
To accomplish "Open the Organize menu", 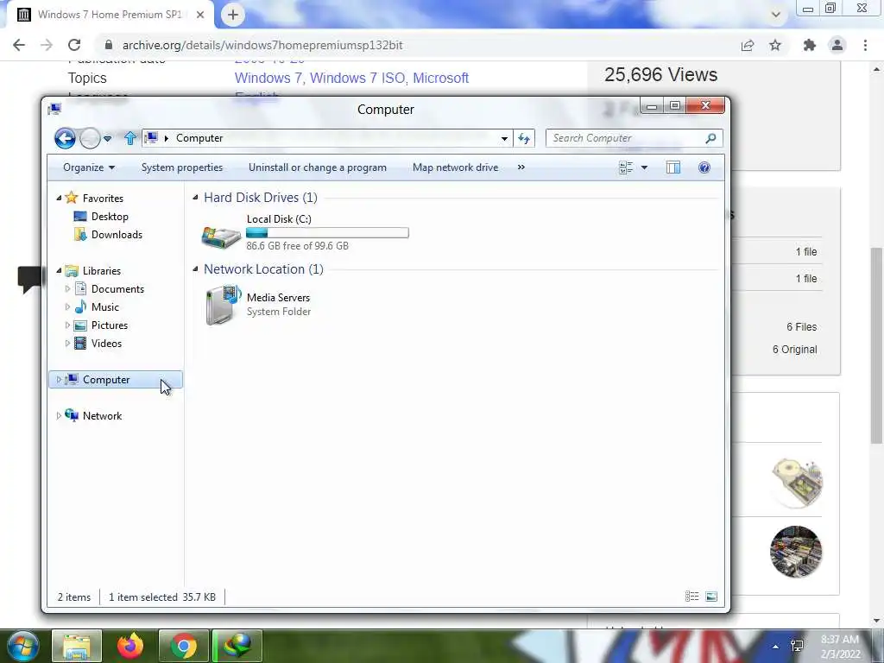I will [x=89, y=167].
